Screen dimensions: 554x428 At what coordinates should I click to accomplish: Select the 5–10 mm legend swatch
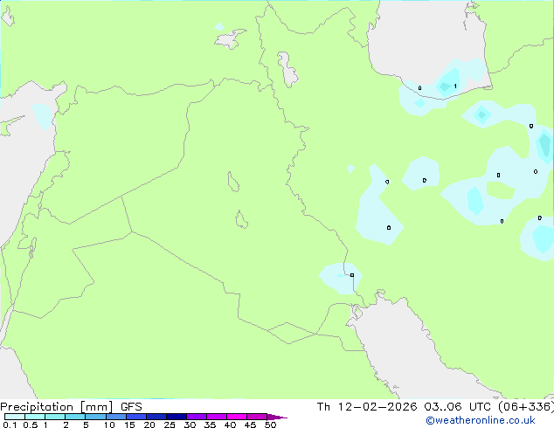tap(95, 417)
